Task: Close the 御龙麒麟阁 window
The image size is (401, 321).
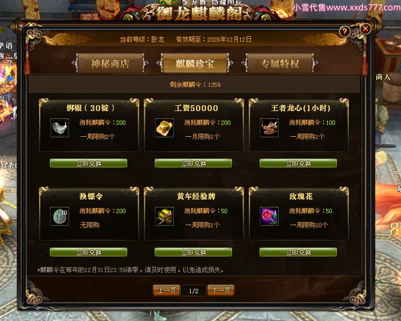Action: tap(365, 28)
